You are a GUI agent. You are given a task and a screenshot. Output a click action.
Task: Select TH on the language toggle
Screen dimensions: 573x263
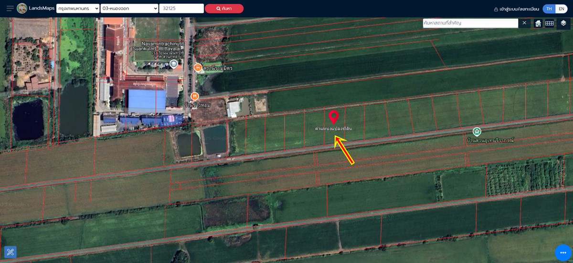tap(549, 9)
